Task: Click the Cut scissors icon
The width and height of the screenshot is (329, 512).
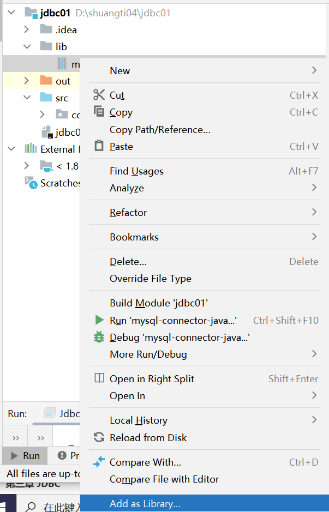Action: click(x=99, y=95)
